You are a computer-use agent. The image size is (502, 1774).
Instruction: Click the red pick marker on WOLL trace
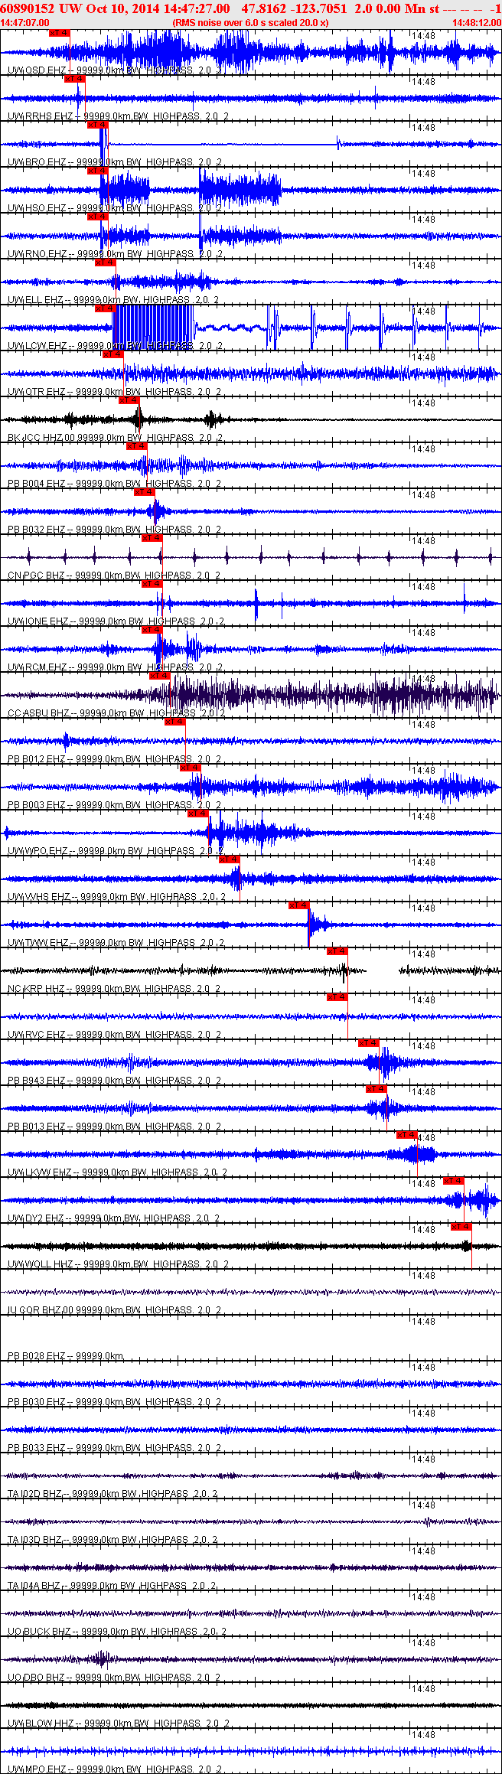point(461,1227)
